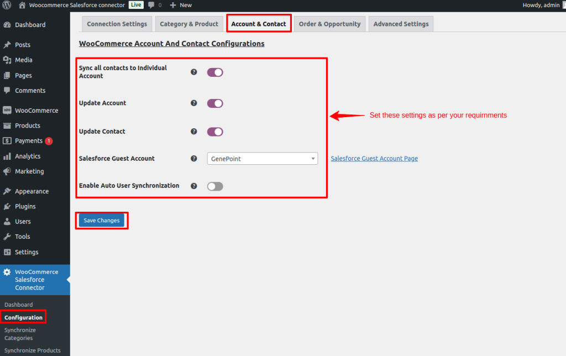Select Synchronize Categories in the submenu

(x=19, y=334)
